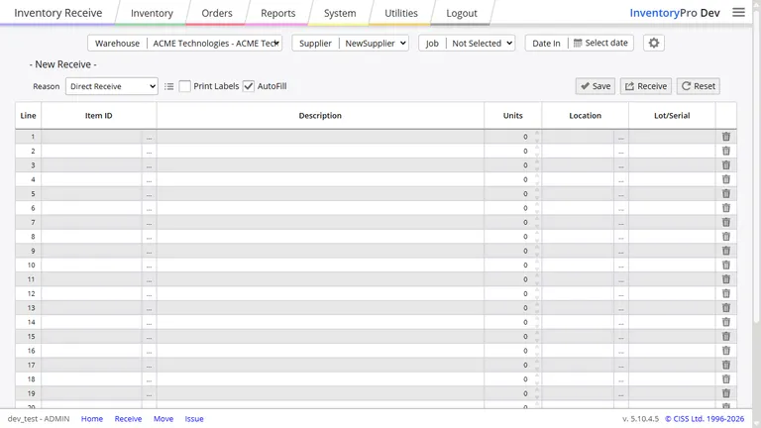Follow the Move footer link
Viewport: 761px width, 428px height.
163,419
